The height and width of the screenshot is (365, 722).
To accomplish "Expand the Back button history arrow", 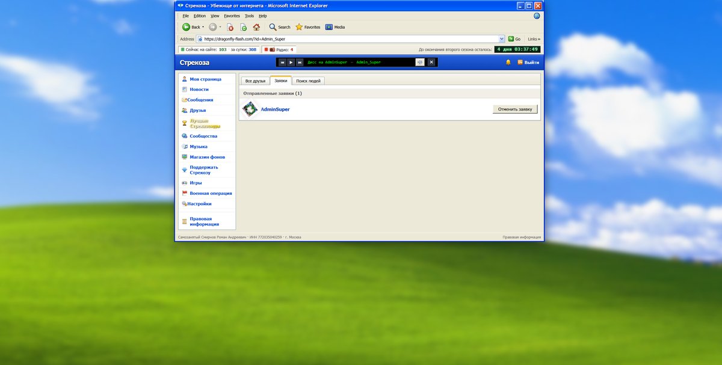I will pyautogui.click(x=203, y=27).
